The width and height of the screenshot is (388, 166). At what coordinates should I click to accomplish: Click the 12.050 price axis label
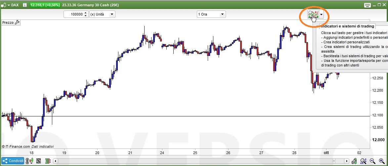click(x=377, y=127)
